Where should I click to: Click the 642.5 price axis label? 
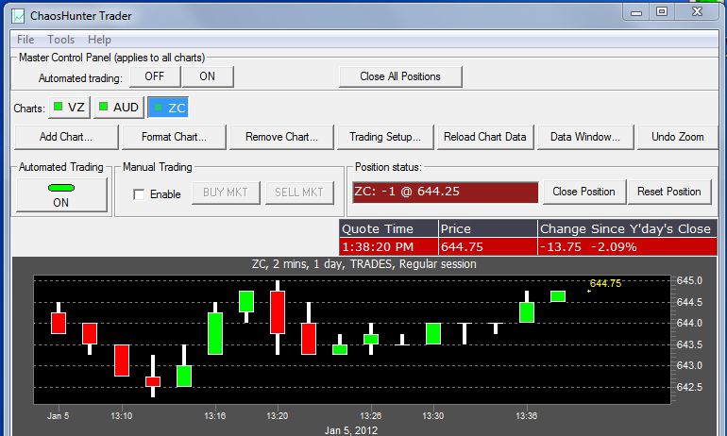689,387
